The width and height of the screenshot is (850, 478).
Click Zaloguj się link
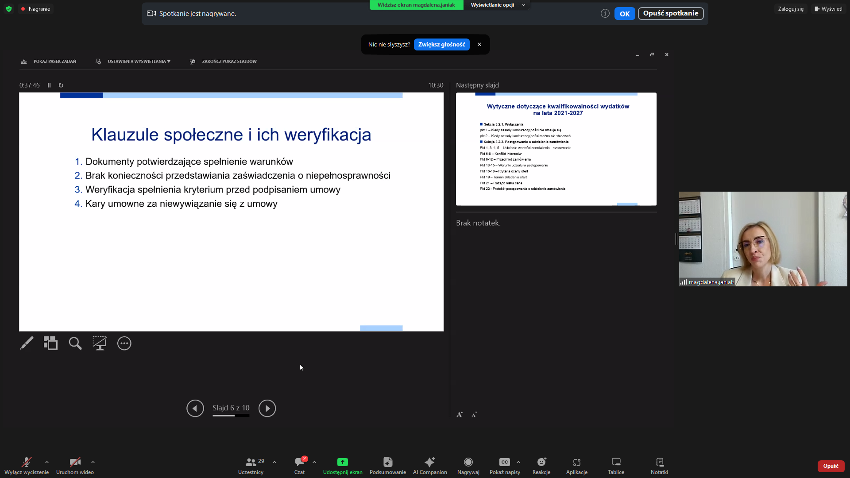(791, 9)
